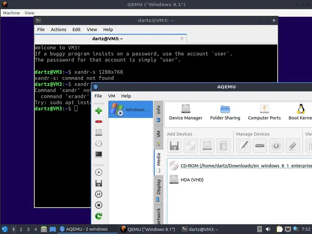
Task: Click the fourth Add Devices storage icon
Action: point(223,146)
